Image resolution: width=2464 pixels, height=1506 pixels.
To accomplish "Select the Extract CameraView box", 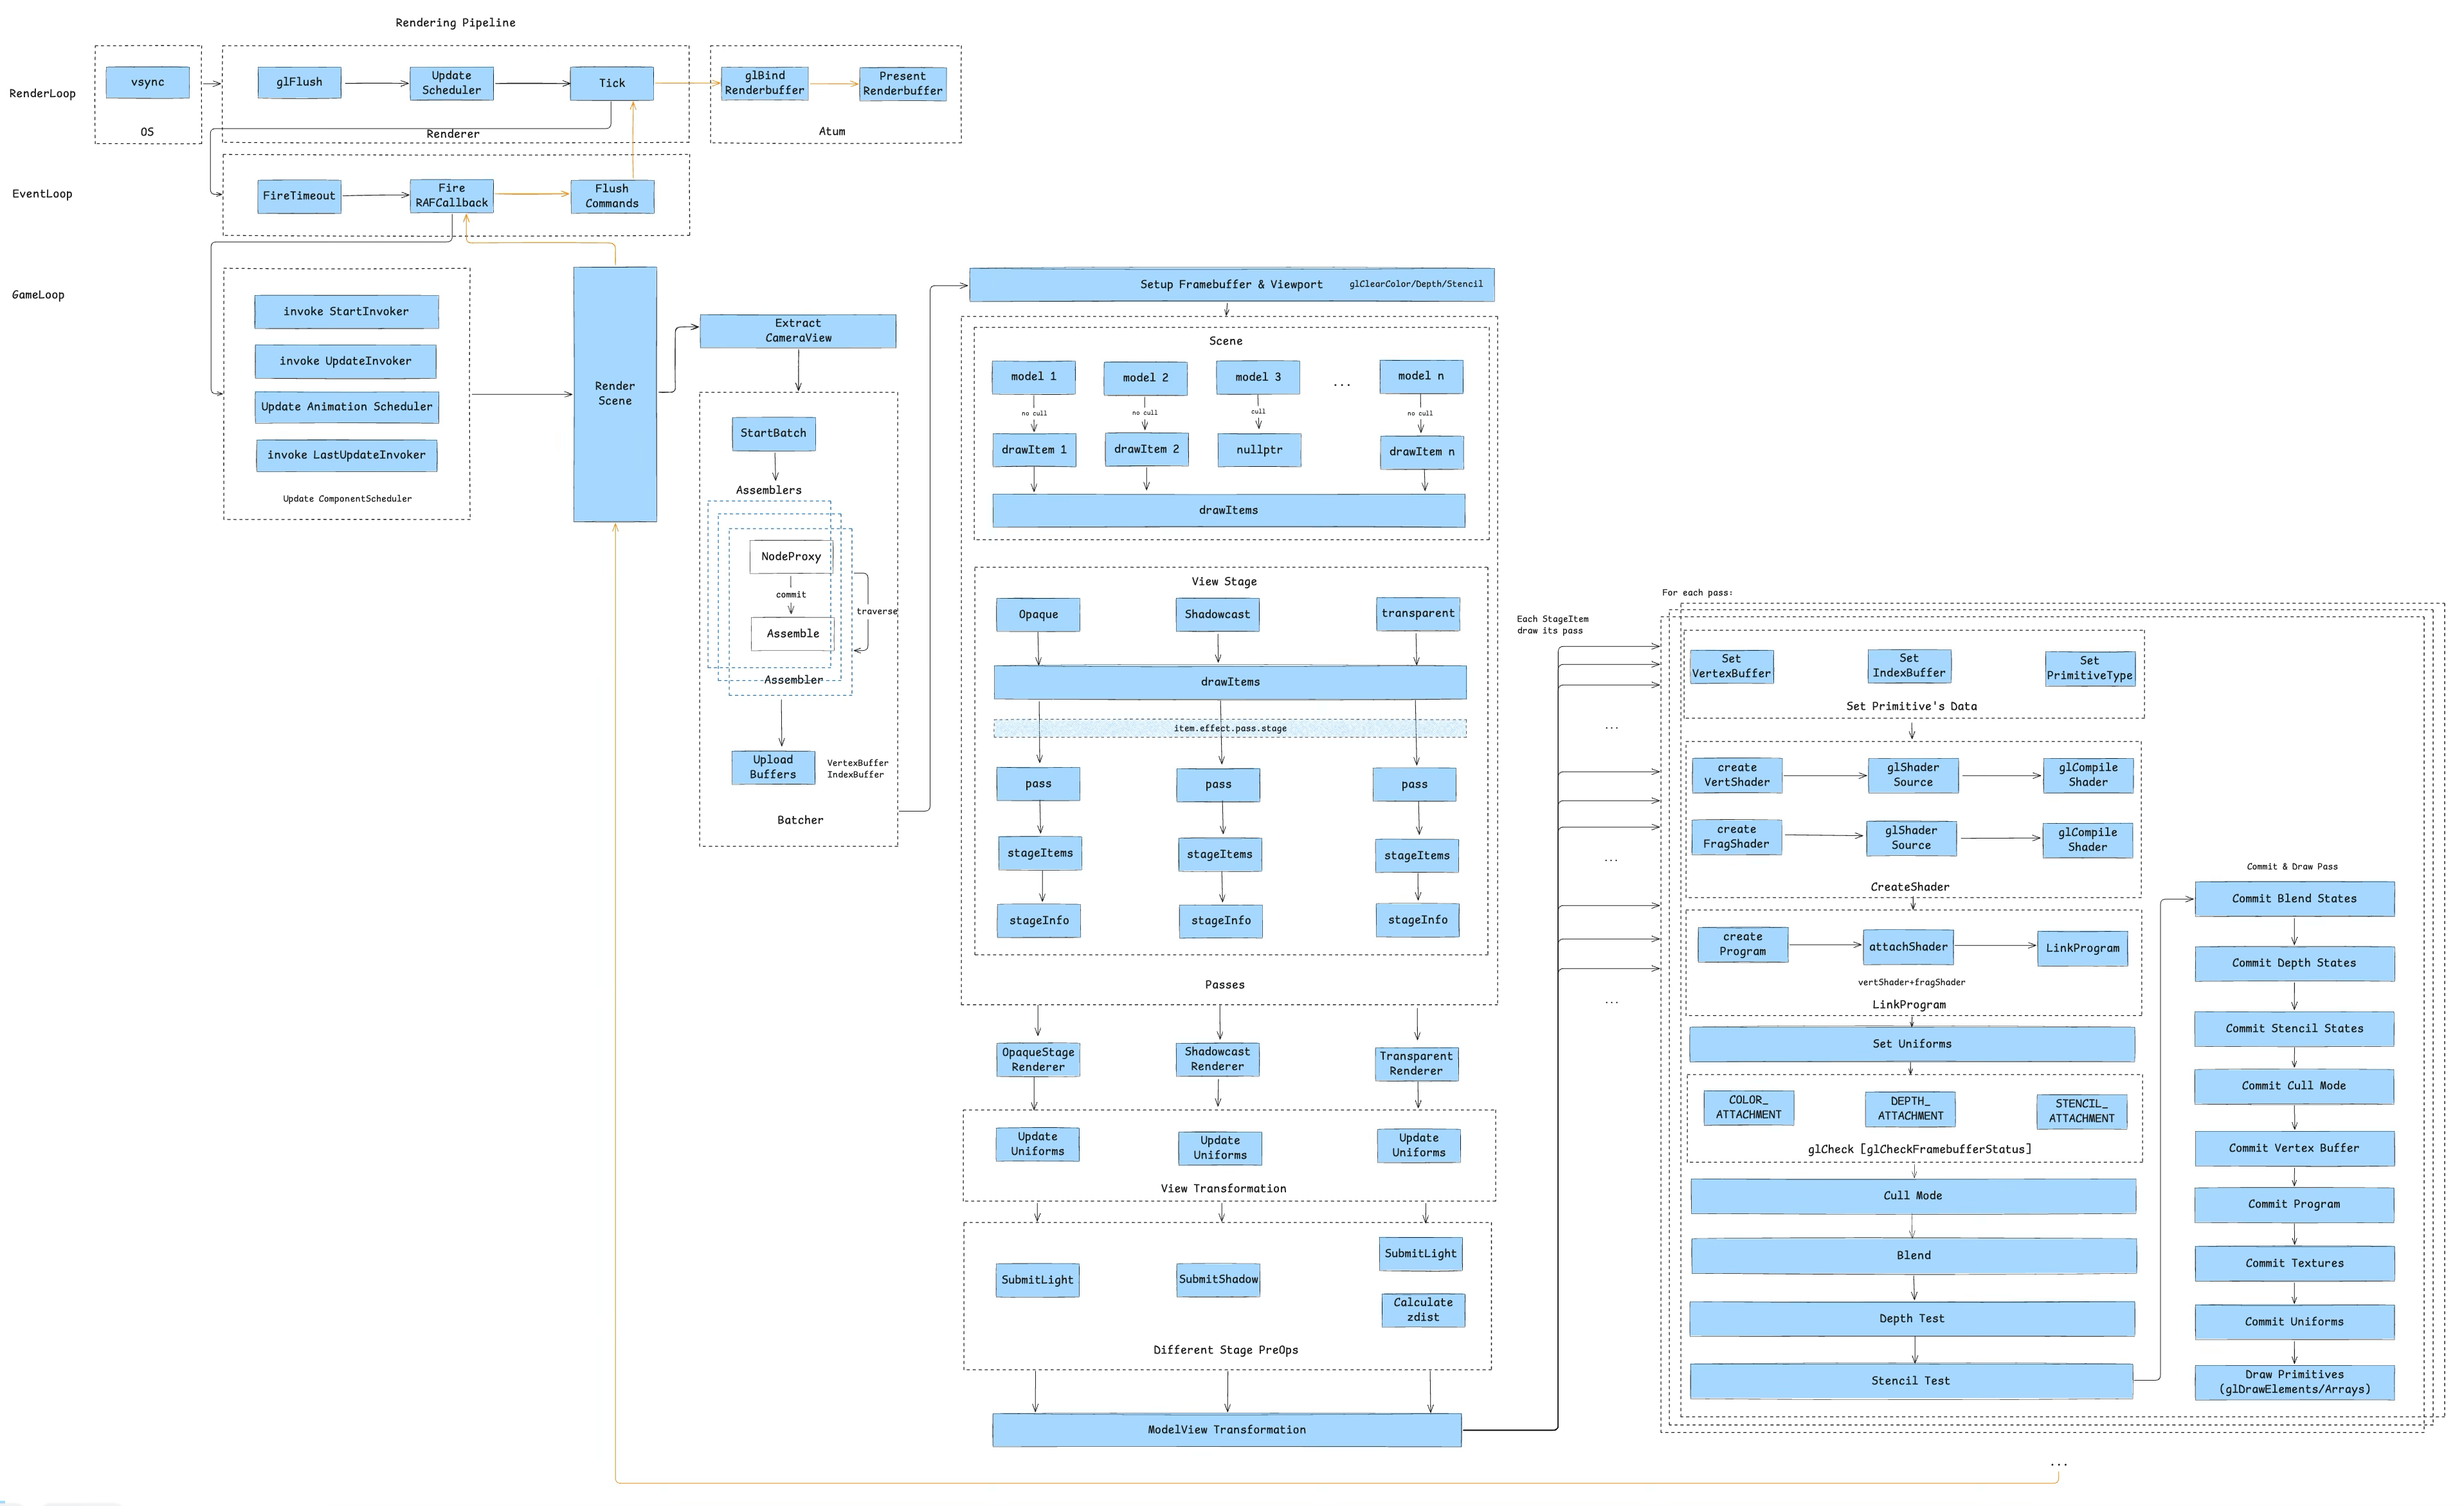I will [x=798, y=331].
